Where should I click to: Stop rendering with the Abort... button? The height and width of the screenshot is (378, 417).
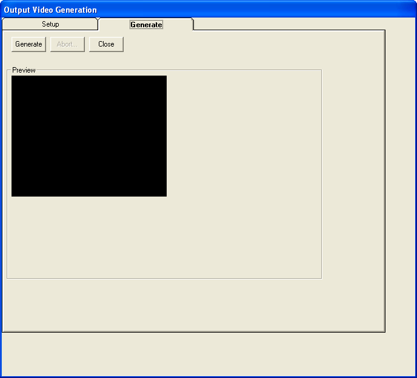pyautogui.click(x=67, y=44)
